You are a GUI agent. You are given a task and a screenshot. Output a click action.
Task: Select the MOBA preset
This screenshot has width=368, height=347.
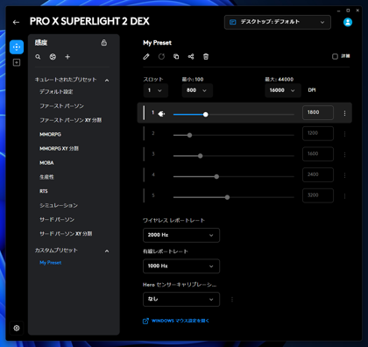click(x=46, y=163)
